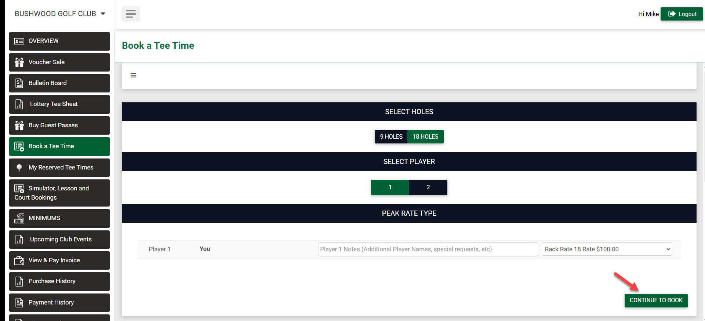The width and height of the screenshot is (705, 321).
Task: Click the Player 1 Notes text field
Action: 428,249
